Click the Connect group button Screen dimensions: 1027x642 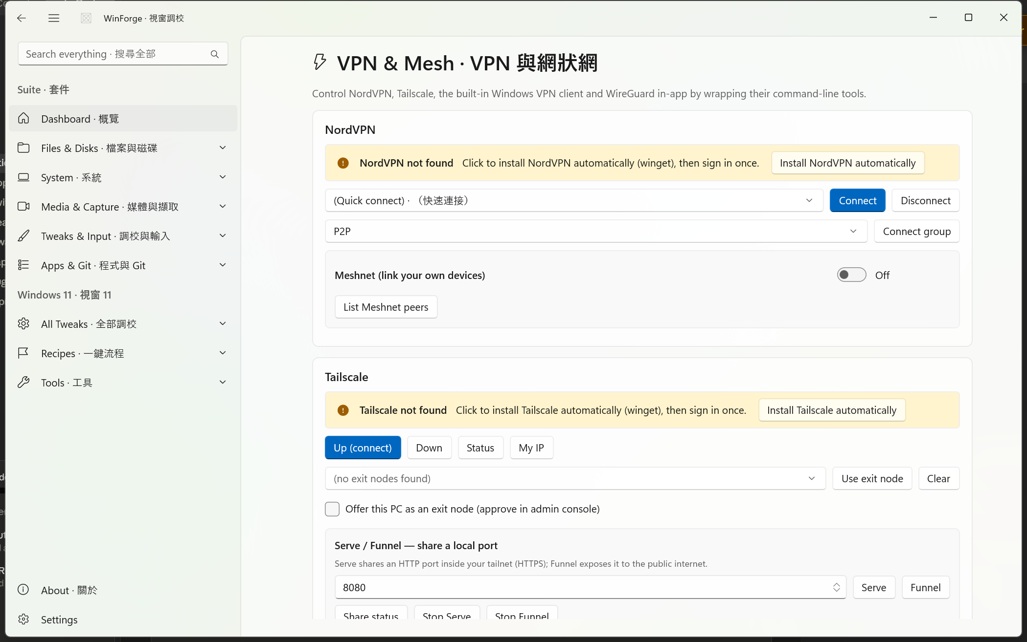(916, 232)
